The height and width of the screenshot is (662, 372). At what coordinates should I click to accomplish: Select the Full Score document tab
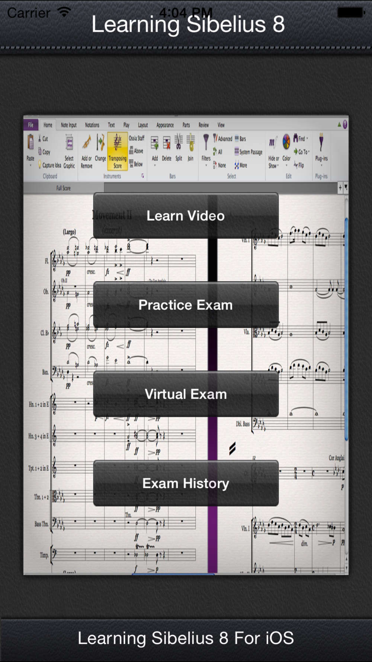point(64,188)
